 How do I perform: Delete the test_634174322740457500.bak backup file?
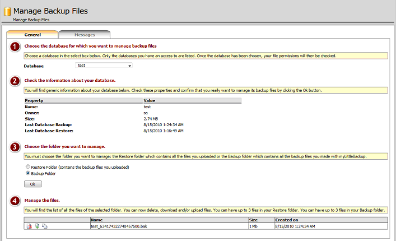(30, 226)
